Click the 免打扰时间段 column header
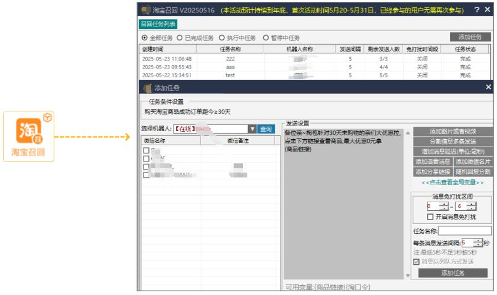 (x=422, y=49)
